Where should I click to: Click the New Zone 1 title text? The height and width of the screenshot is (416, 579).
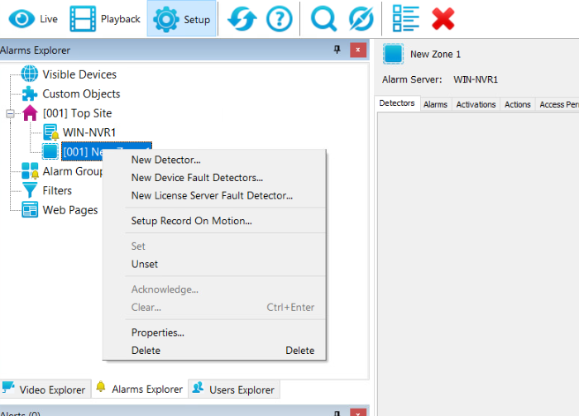(x=435, y=55)
